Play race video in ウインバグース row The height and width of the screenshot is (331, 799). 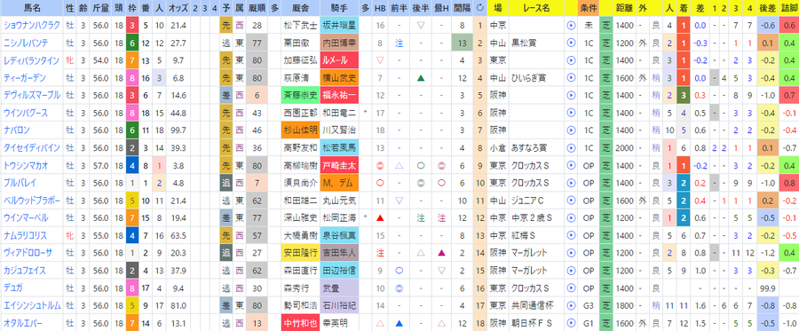571,113
